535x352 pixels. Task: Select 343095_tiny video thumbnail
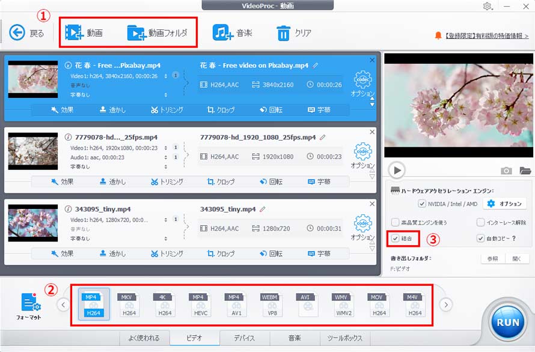(32, 223)
